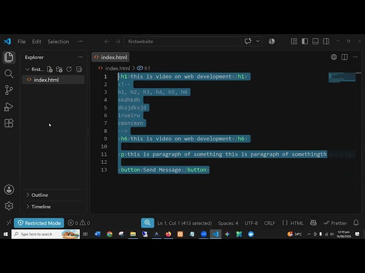Click the New File icon in Explorer
This screenshot has width=365, height=273.
click(50, 69)
